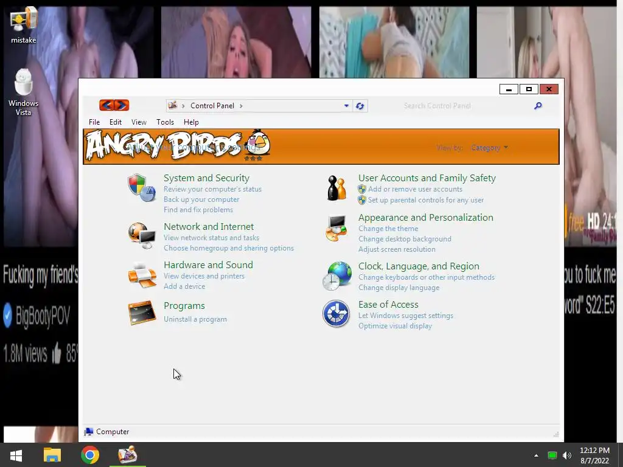Screen dimensions: 623x467
Task: Click Adjust screen resolution link
Action: [397, 249]
